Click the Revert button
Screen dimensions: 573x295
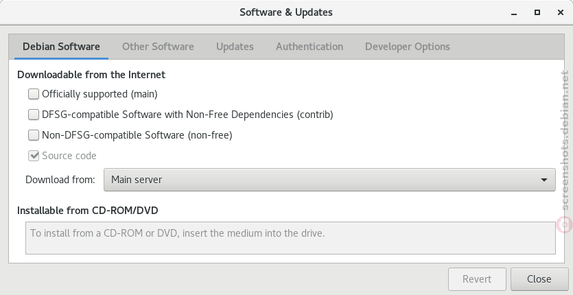(x=477, y=279)
